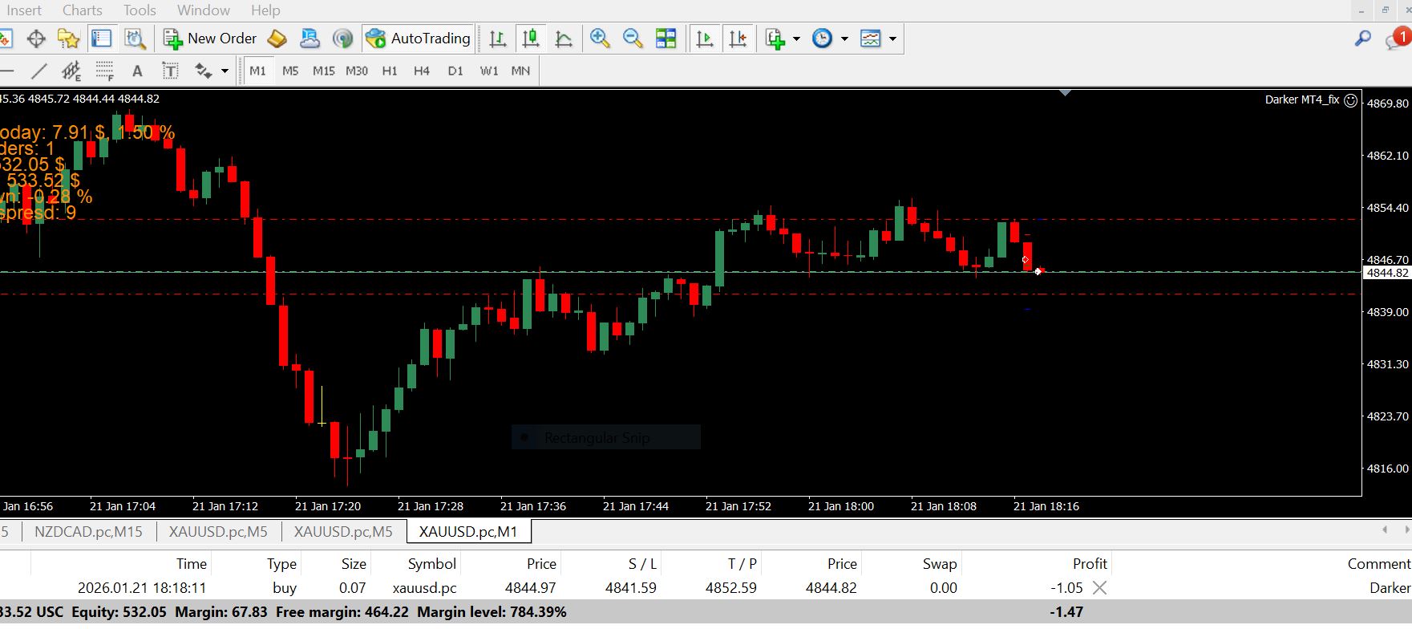1412x629 pixels.
Task: Open the Charts menu
Action: [82, 10]
